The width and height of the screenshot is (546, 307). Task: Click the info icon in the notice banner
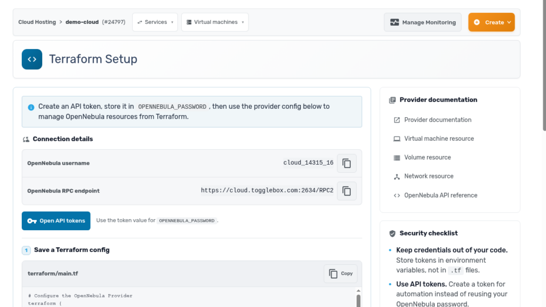tap(31, 107)
